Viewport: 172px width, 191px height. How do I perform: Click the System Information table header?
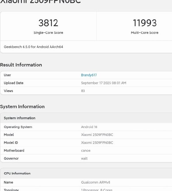20,118
